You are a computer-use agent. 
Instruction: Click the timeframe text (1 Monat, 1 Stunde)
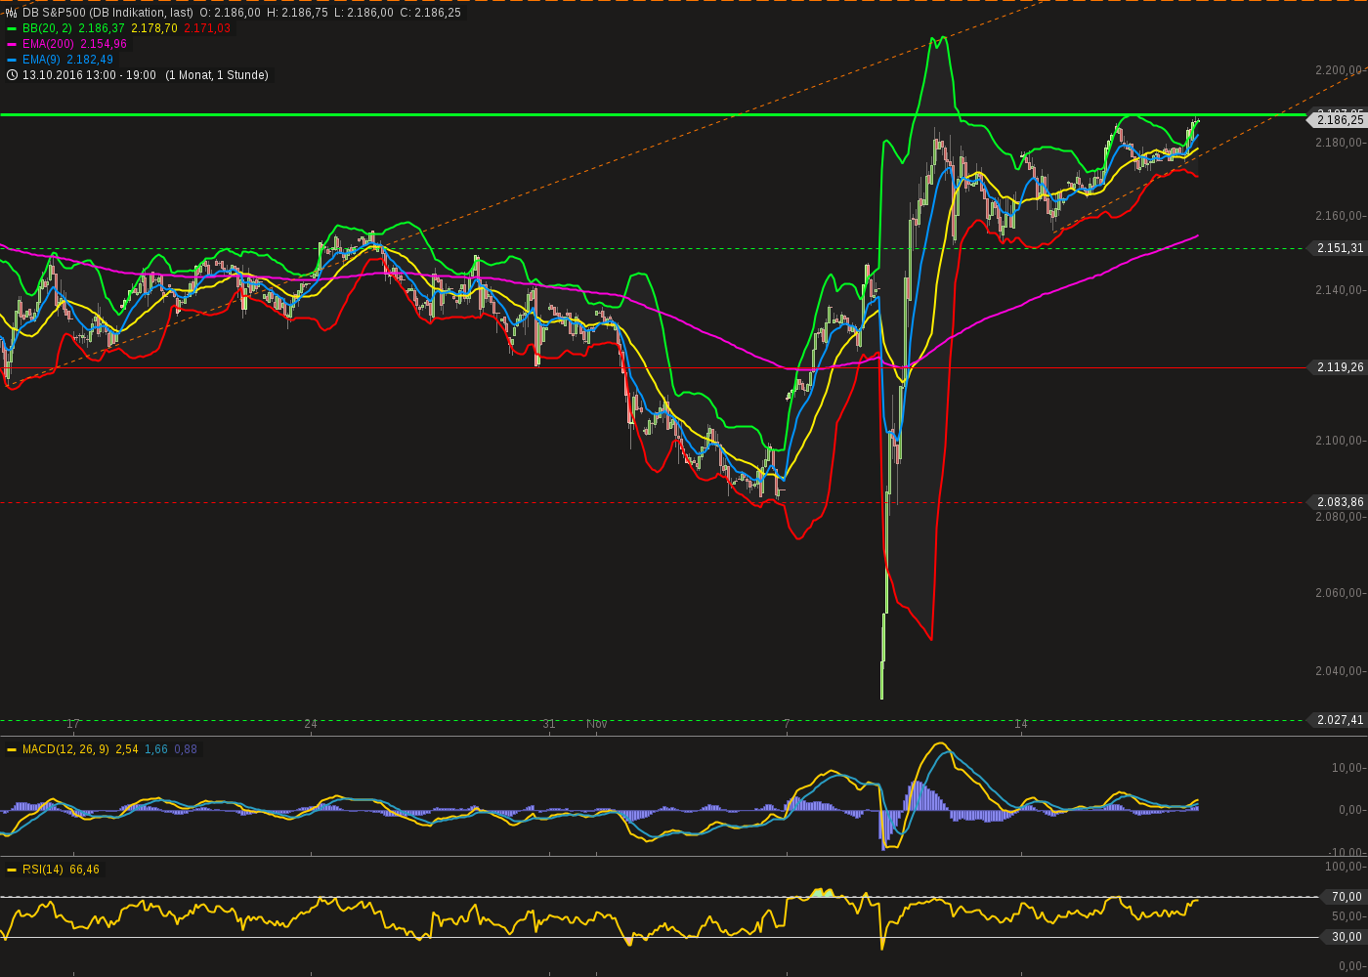pyautogui.click(x=216, y=75)
